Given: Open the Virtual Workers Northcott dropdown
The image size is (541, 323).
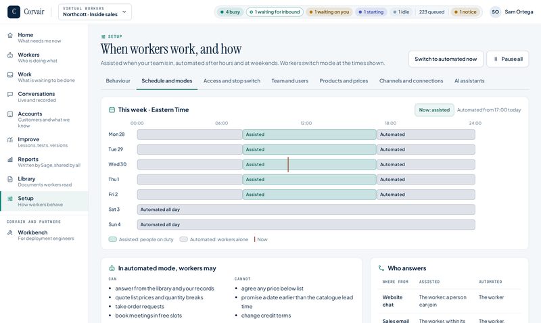Looking at the screenshot, I should click(x=95, y=11).
